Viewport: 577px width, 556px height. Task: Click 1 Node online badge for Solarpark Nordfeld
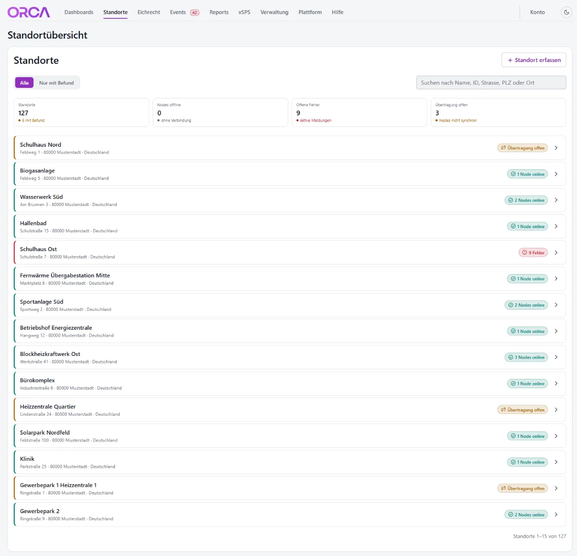(x=527, y=436)
